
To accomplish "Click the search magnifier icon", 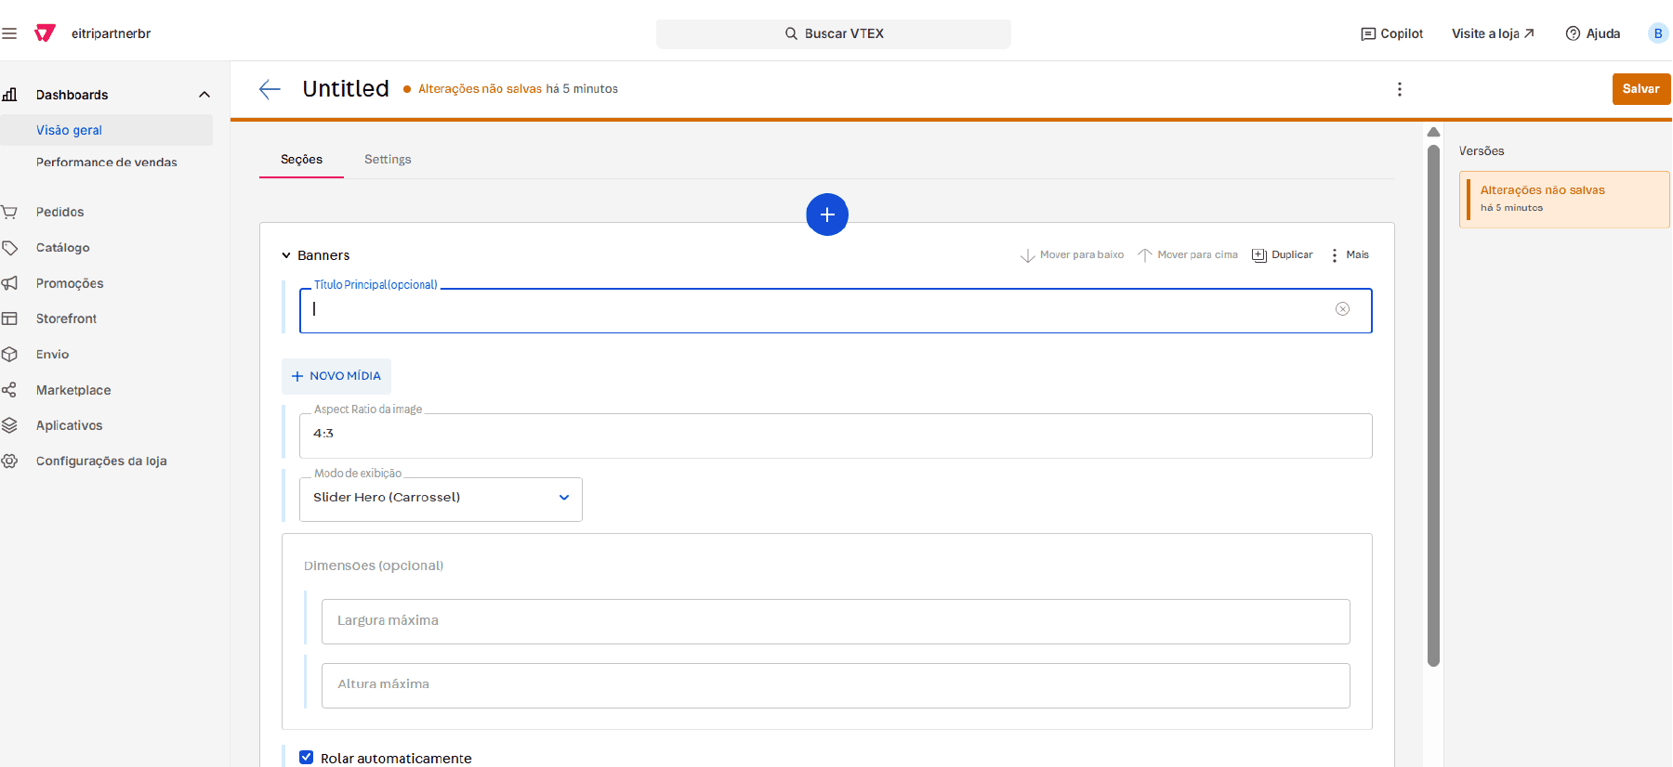I will click(x=791, y=33).
